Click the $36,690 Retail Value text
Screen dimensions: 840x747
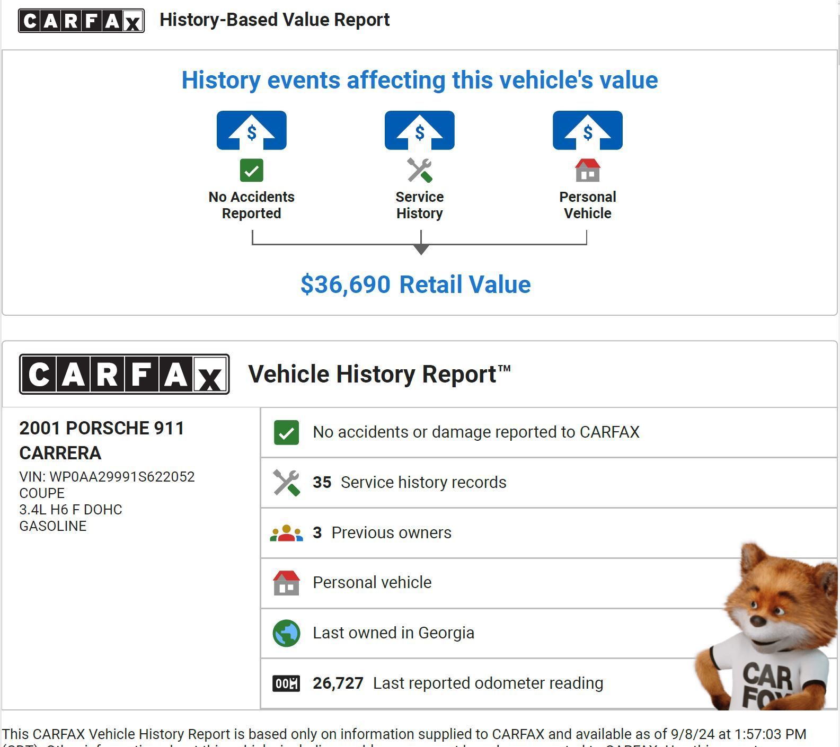tap(415, 284)
